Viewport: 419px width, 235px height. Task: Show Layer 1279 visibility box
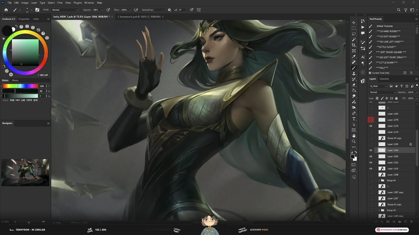tap(371, 132)
